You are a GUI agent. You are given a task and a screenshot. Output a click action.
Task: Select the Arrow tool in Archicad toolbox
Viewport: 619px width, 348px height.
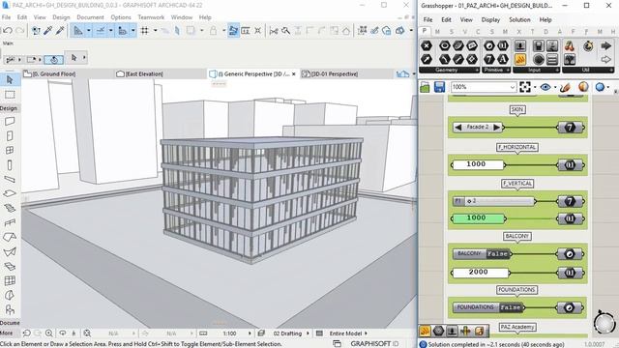10,79
